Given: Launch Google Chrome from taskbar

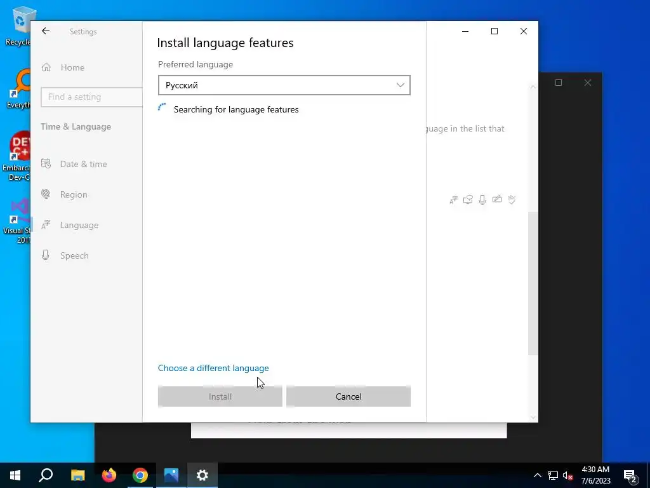Looking at the screenshot, I should click(x=140, y=475).
